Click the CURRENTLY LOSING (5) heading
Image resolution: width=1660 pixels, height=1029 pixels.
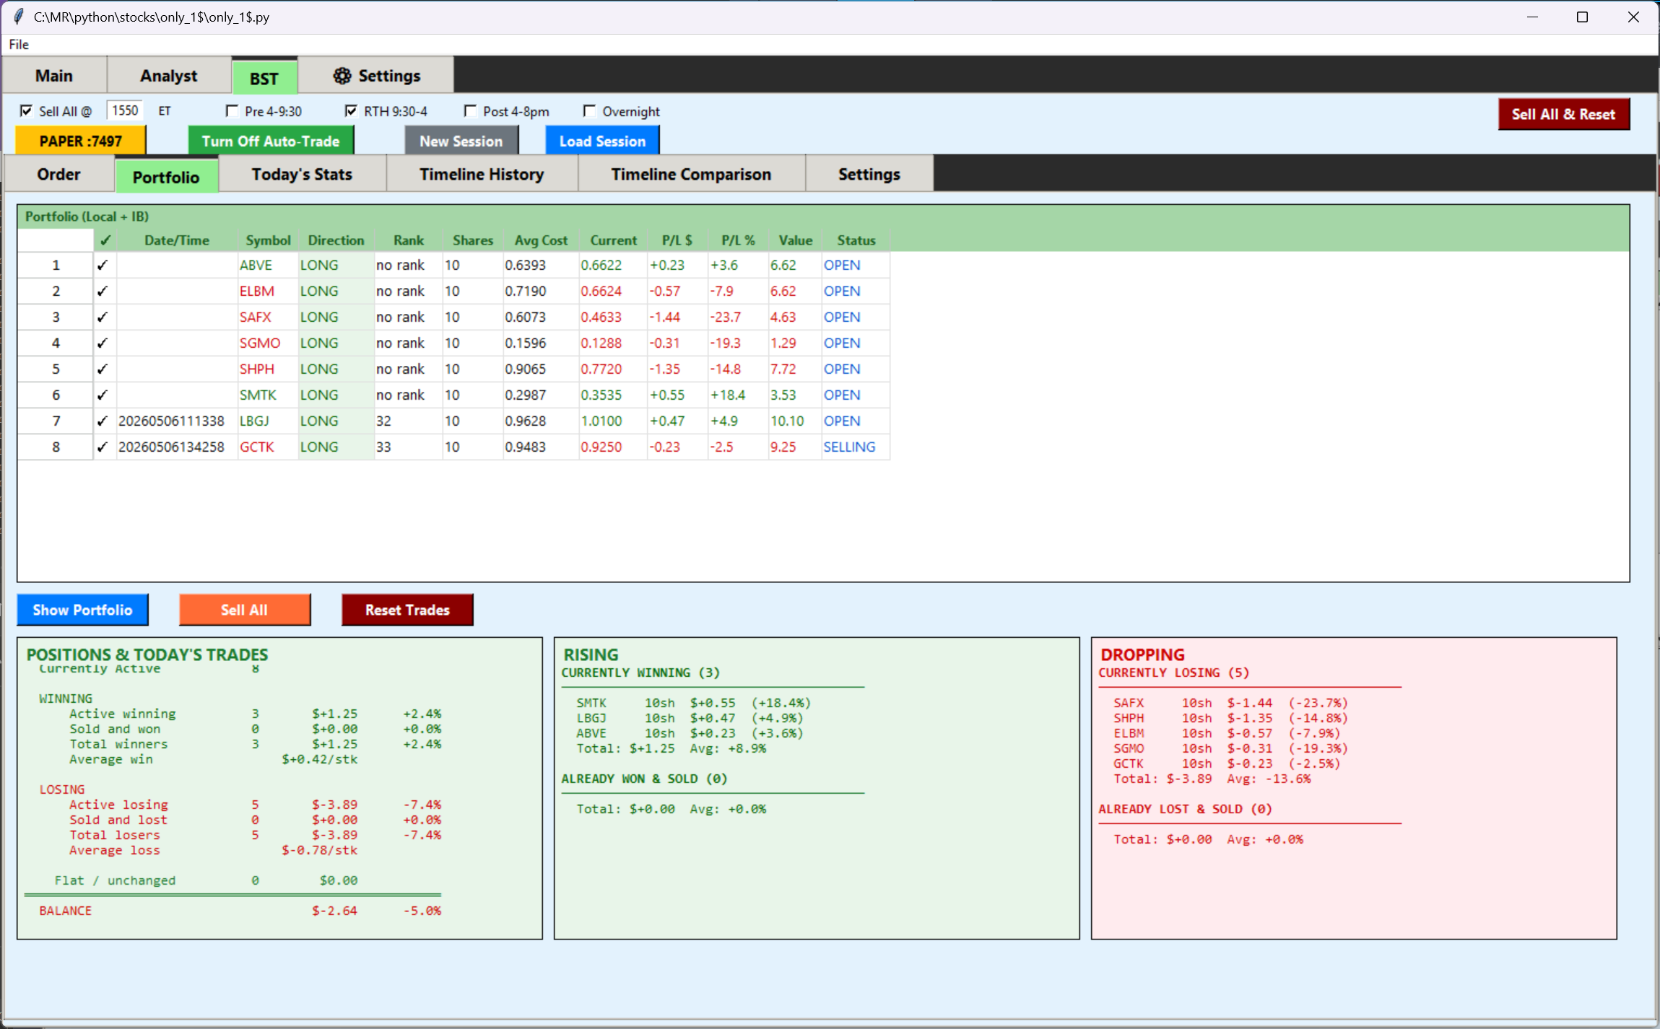1173,673
